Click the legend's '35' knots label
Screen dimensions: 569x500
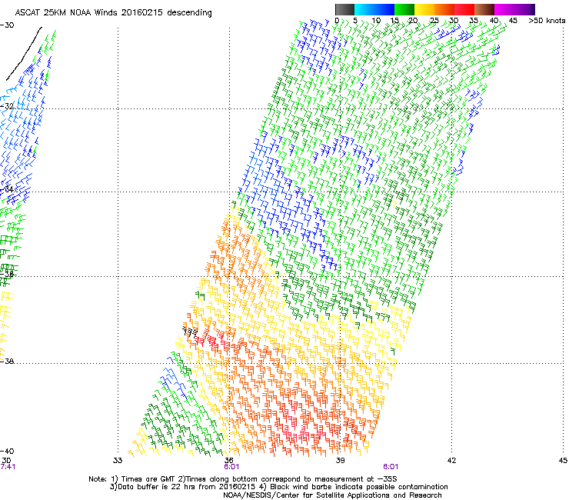pos(474,21)
